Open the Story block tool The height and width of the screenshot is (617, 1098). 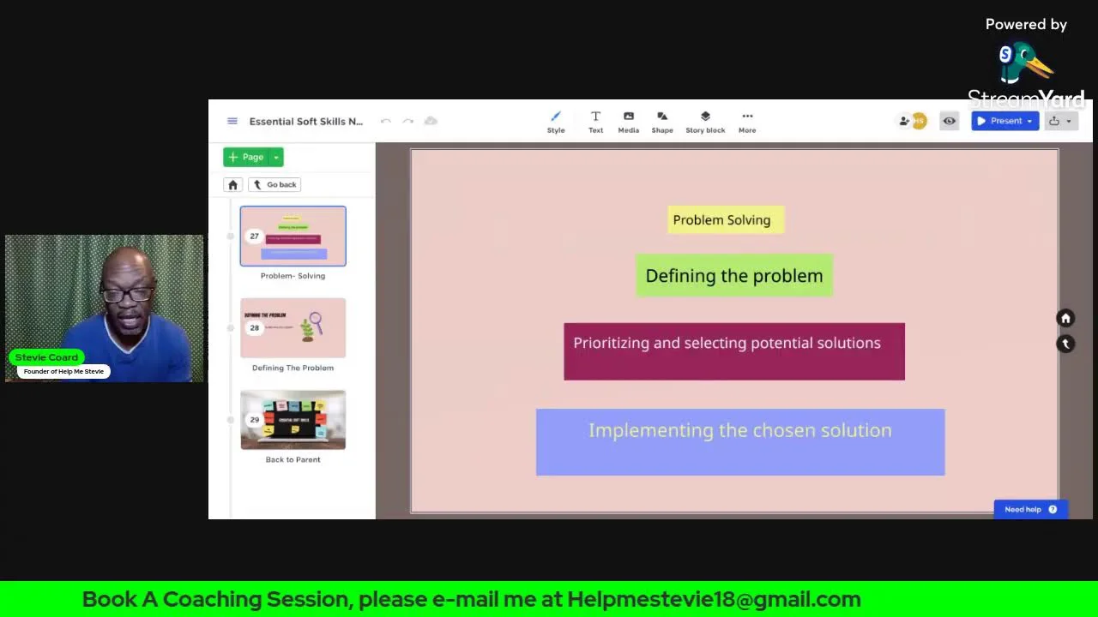pos(705,123)
